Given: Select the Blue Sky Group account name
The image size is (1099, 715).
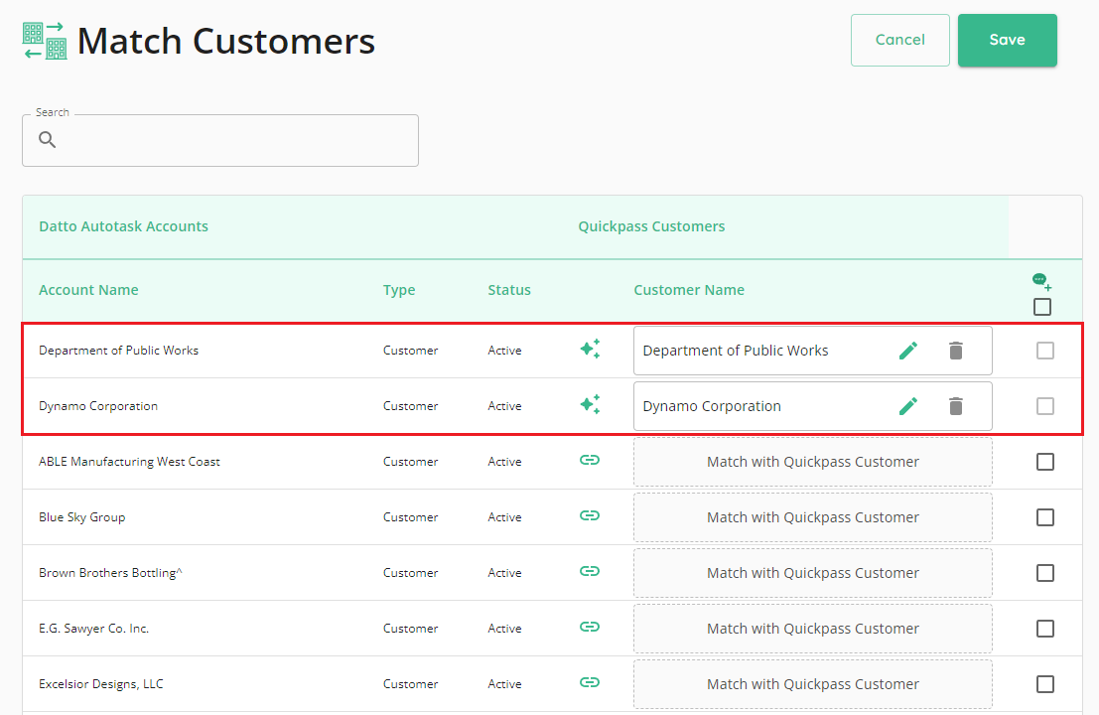Looking at the screenshot, I should pos(82,517).
